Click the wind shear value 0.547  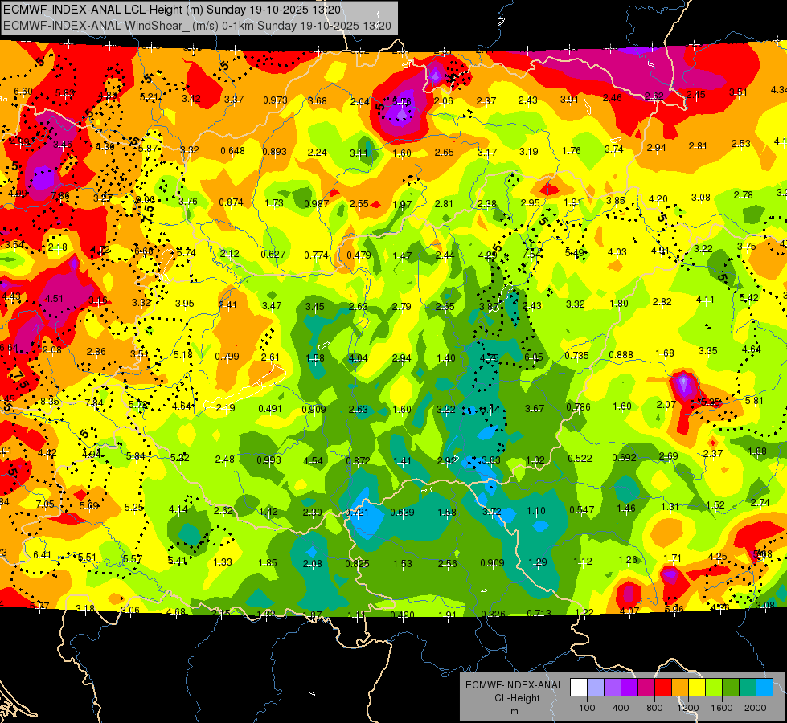tap(582, 510)
